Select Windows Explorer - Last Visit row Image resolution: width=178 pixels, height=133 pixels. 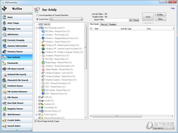tap(59, 73)
